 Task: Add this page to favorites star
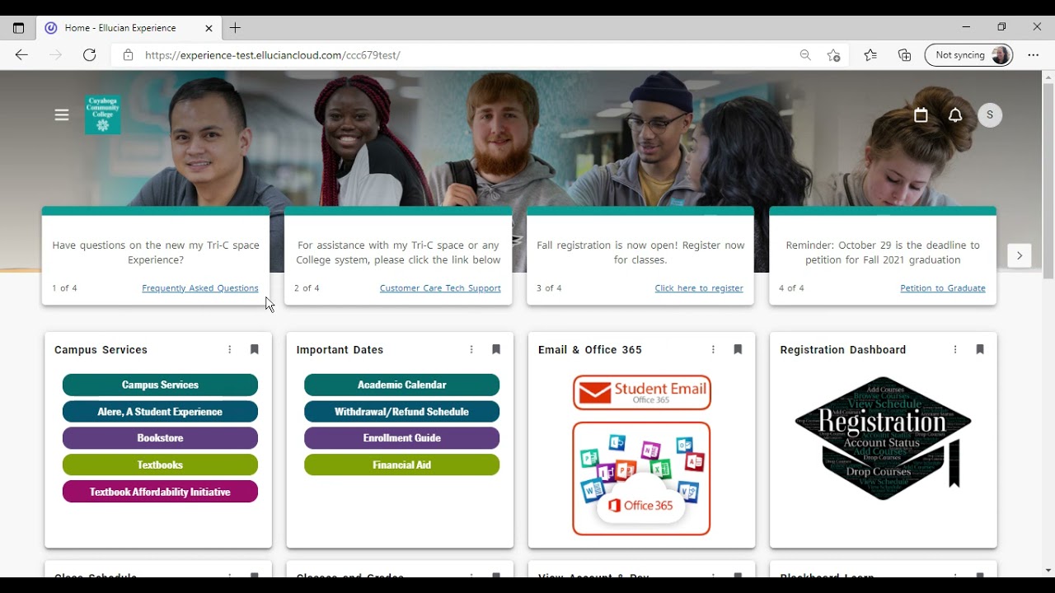coord(833,55)
